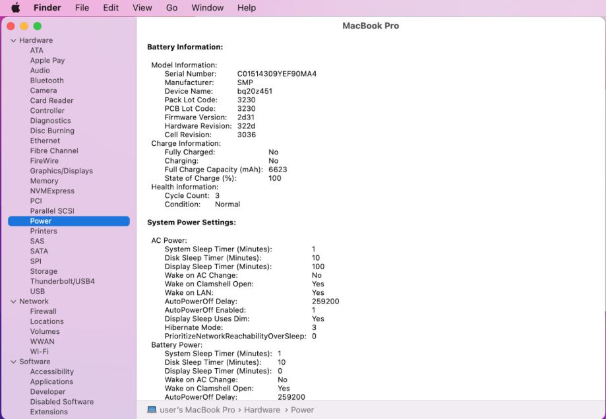Select Camera in the sidebar
606x419 pixels.
(x=44, y=90)
